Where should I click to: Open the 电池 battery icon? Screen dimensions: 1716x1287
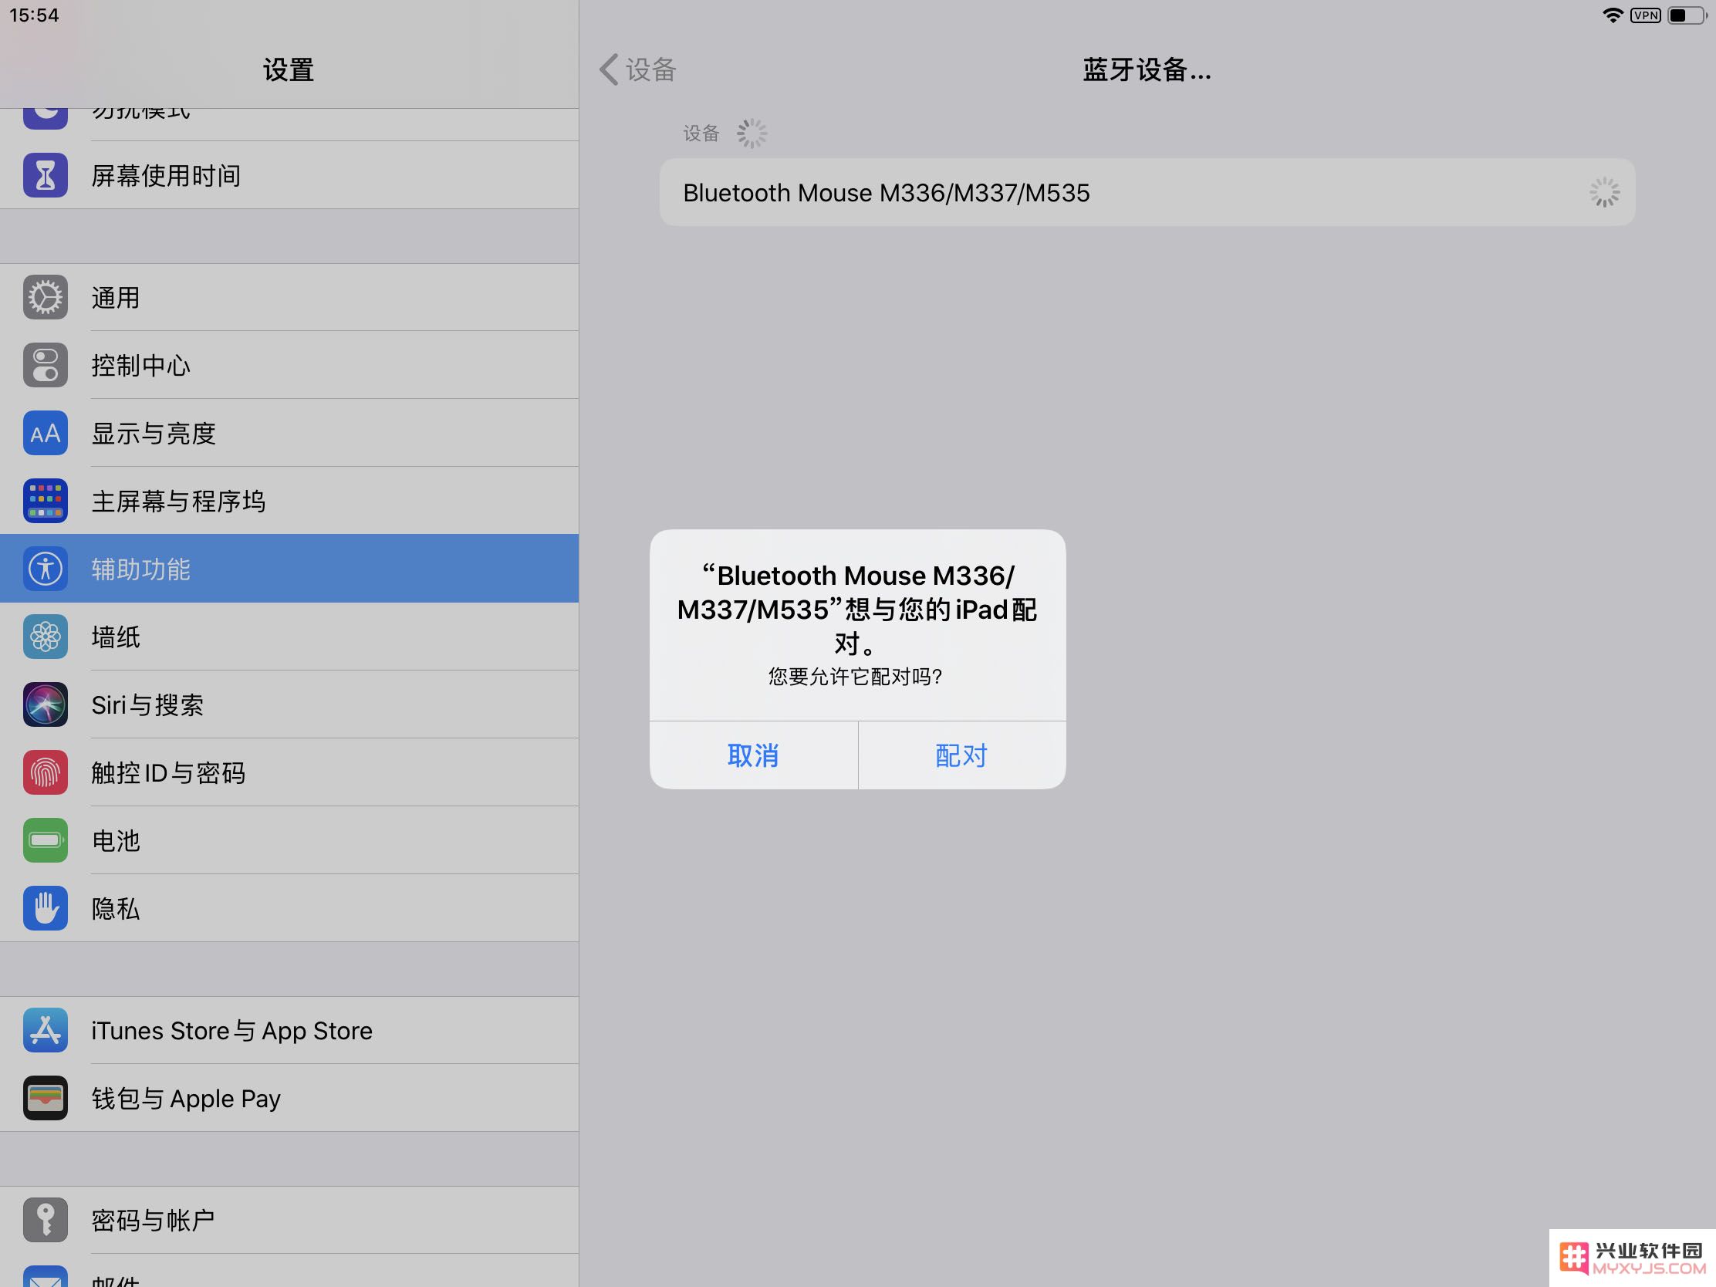click(45, 840)
